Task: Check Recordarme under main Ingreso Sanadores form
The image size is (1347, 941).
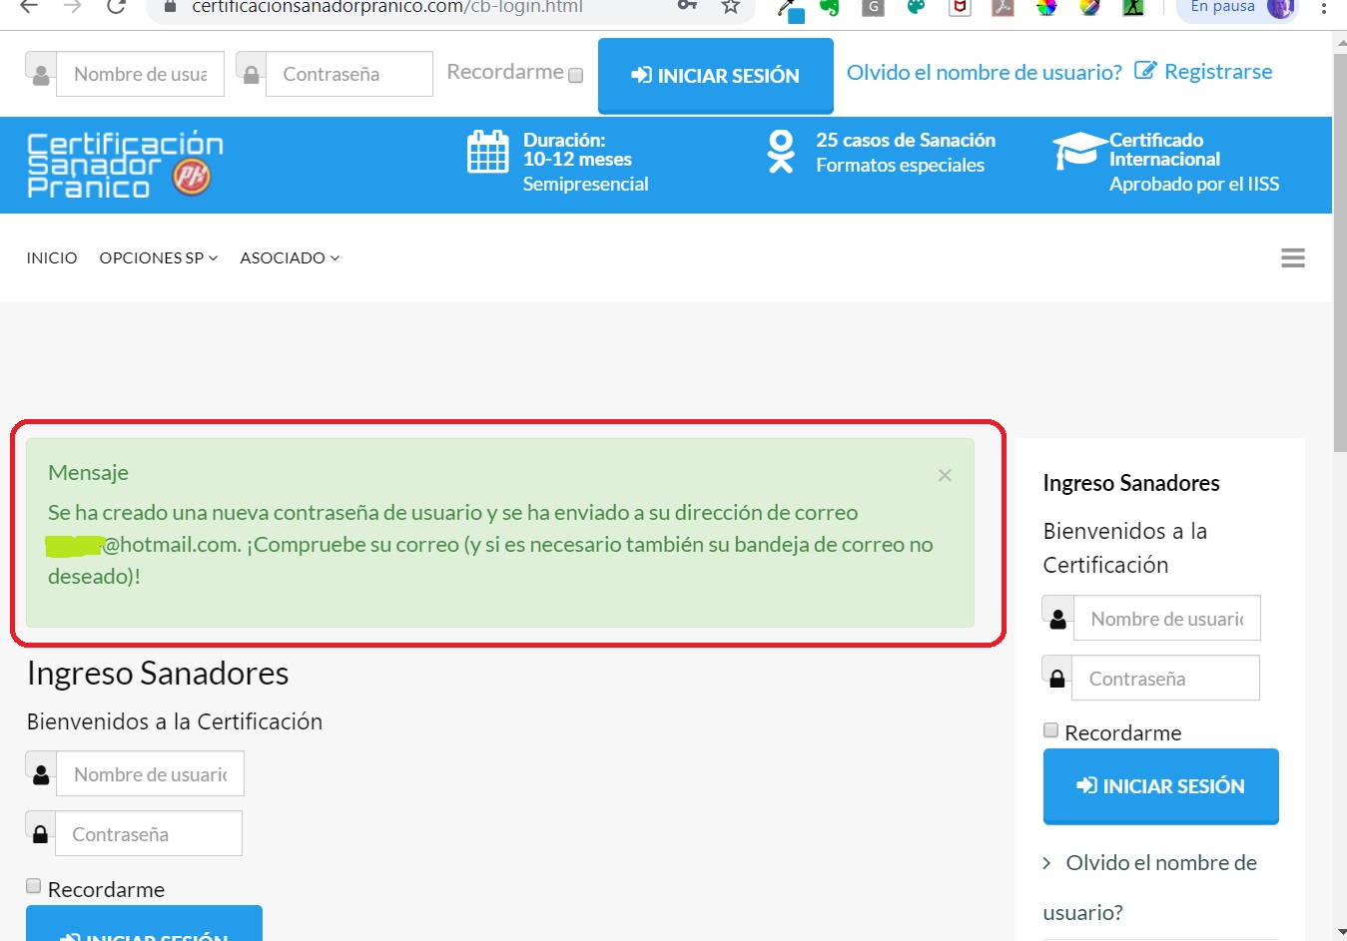Action: click(x=34, y=886)
